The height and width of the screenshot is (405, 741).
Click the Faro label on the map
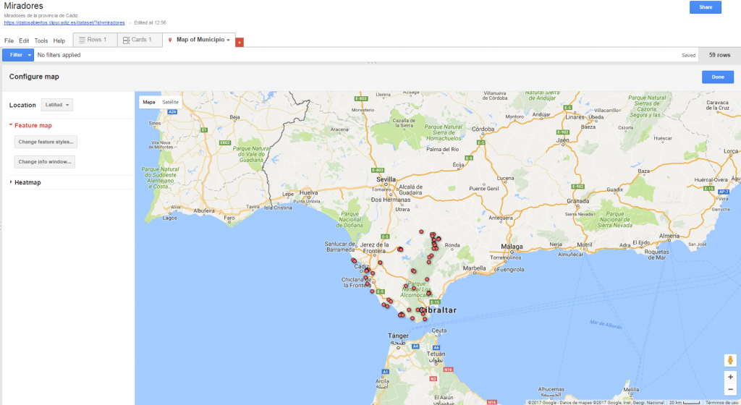229,218
